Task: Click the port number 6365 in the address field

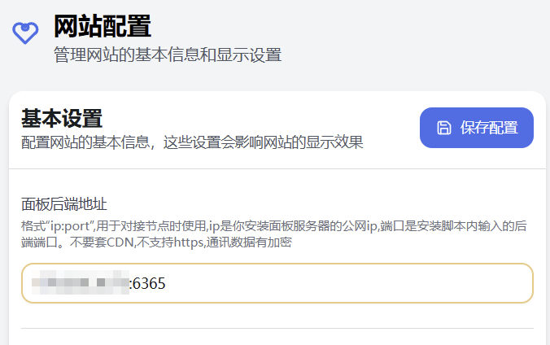Action: coord(149,283)
